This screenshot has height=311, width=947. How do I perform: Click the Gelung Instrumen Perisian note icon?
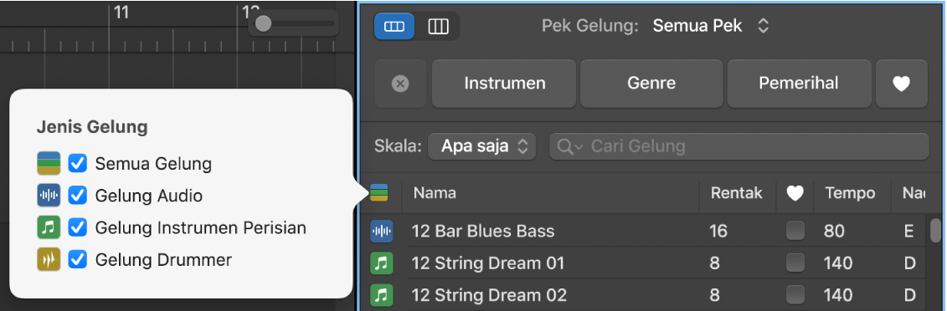coord(49,228)
